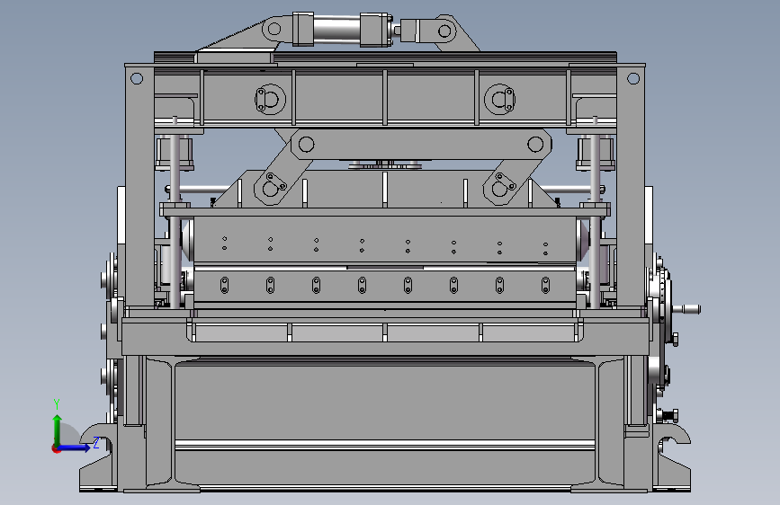Viewport: 780px width, 505px height.
Task: Select the hex bolt near bottom right foot
Action: 668,414
